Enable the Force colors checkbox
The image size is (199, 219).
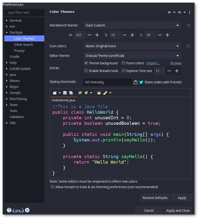123,63
